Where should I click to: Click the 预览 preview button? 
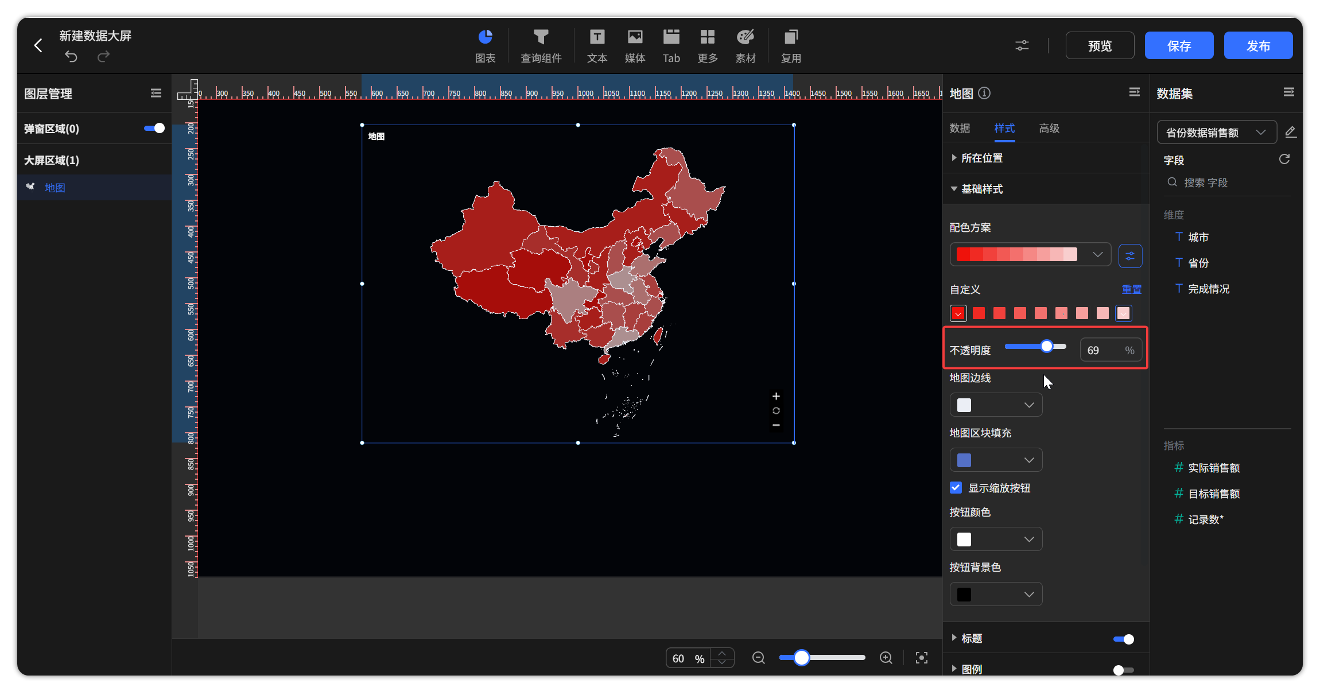click(x=1100, y=45)
